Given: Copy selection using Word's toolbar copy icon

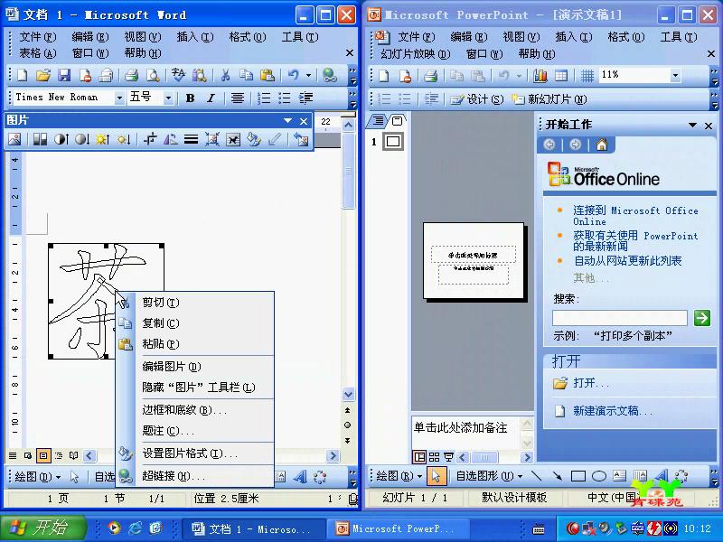Looking at the screenshot, I should click(246, 75).
